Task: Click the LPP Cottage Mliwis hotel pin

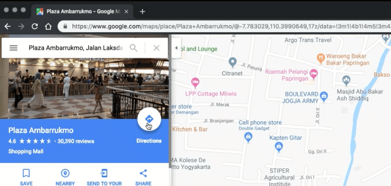Action: coord(195,83)
